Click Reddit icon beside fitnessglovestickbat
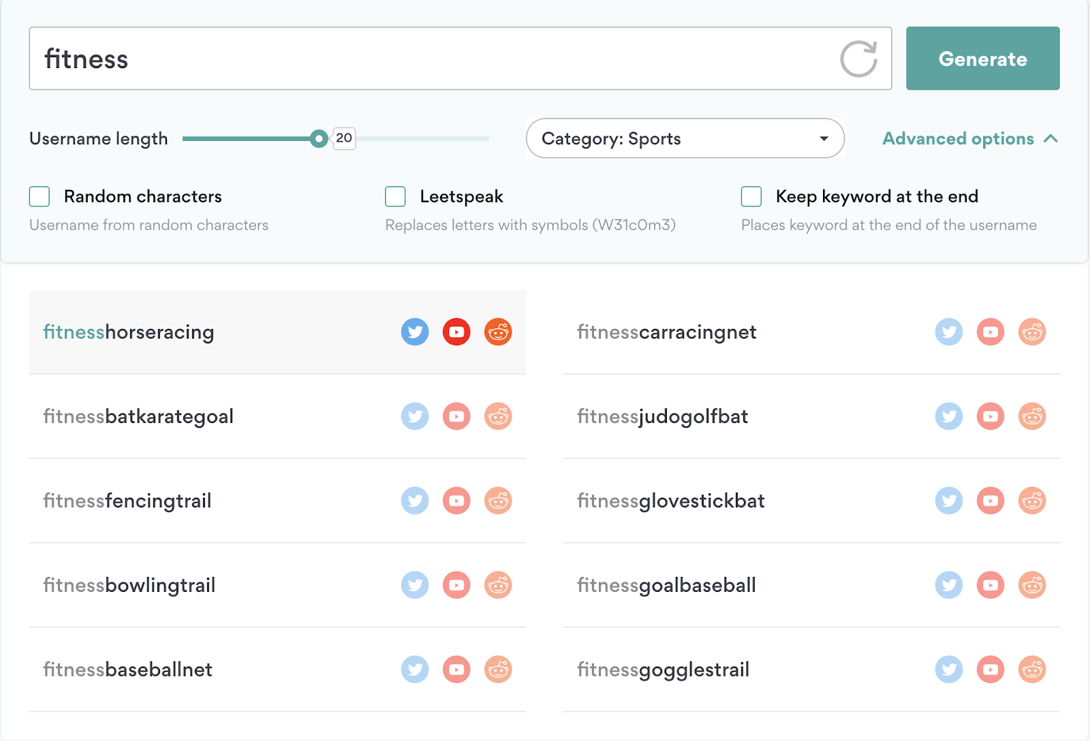The image size is (1090, 741). [1032, 501]
